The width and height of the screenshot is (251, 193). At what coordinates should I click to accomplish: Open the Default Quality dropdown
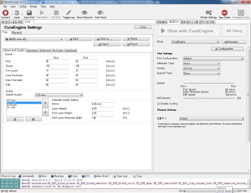point(59,95)
